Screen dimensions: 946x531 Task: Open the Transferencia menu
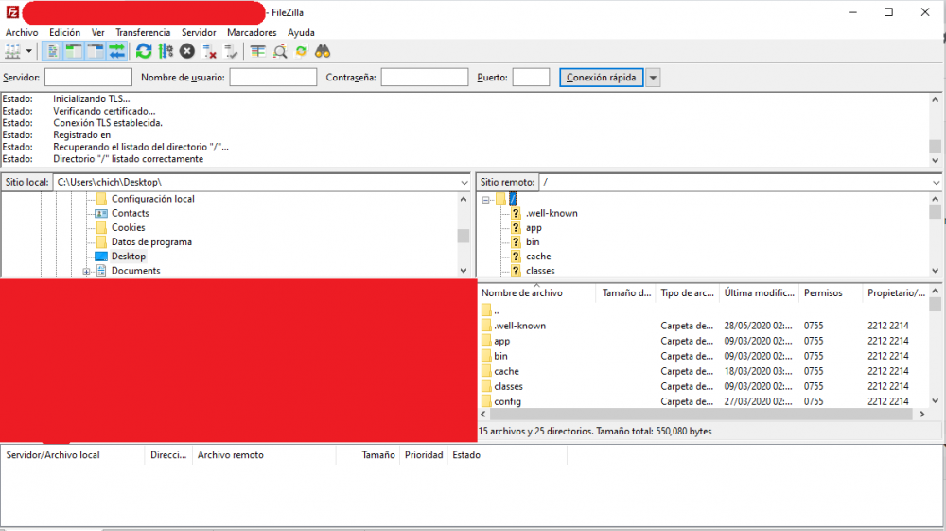pos(143,32)
